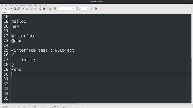Click the 'mode: LF' status entry
The image size is (193, 108).
tap(42, 107)
